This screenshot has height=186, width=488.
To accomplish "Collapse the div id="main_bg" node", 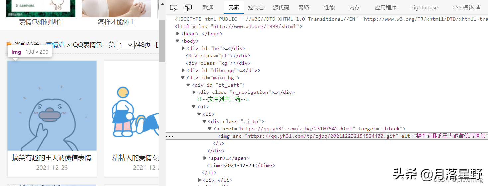I will [x=183, y=78].
